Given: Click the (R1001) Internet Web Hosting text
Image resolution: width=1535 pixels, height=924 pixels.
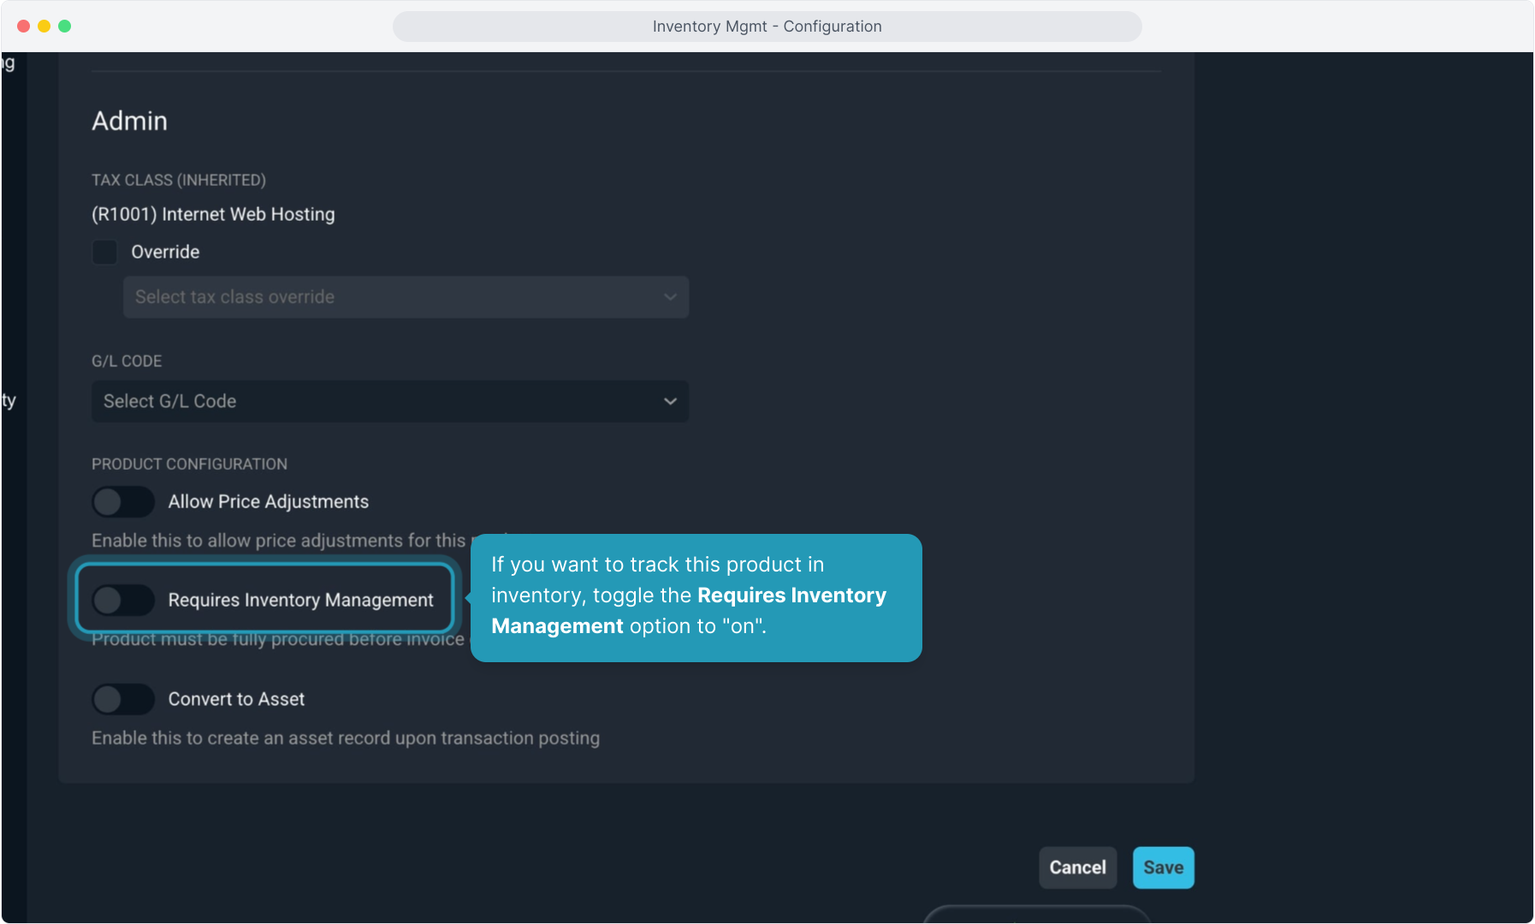Looking at the screenshot, I should [x=213, y=215].
